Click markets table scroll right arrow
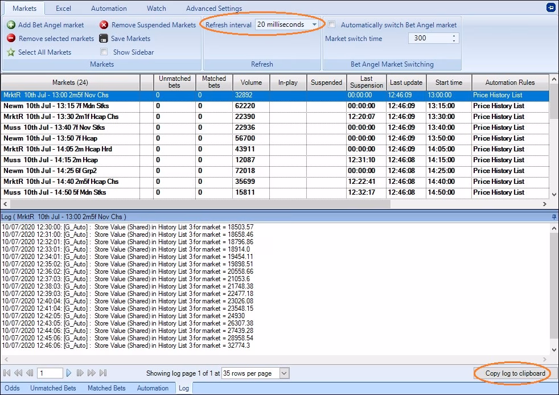This screenshot has height=395, width=559. point(544,204)
